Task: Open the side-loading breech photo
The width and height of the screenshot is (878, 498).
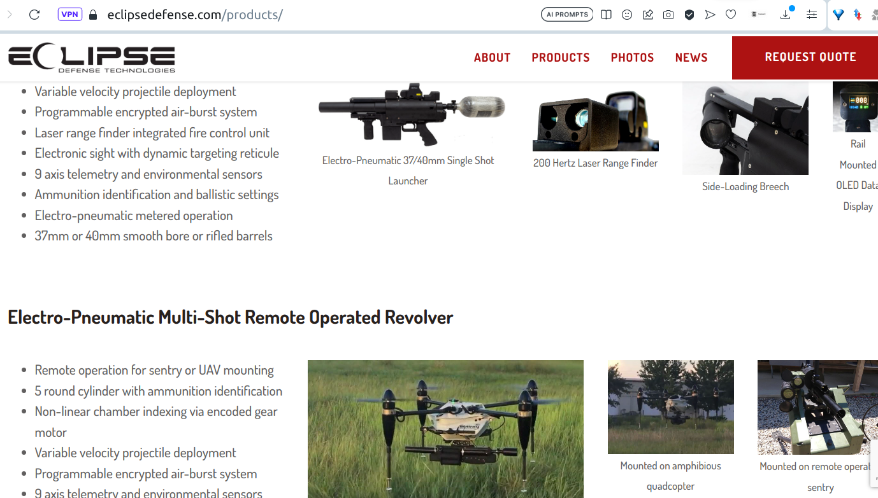Action: tap(745, 128)
